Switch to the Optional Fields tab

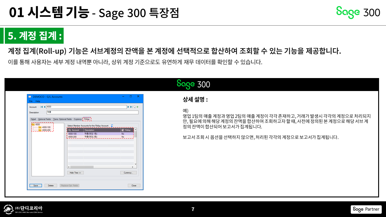44,119
